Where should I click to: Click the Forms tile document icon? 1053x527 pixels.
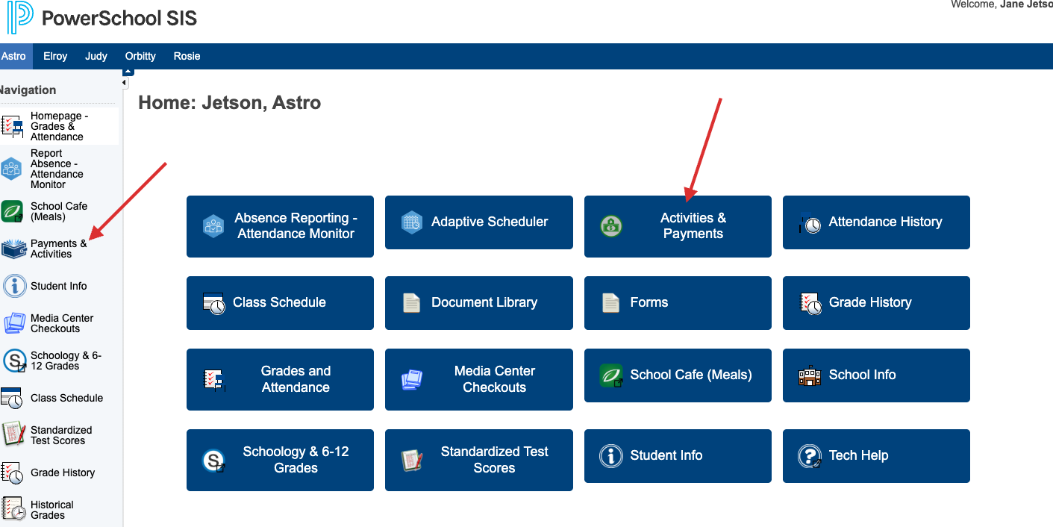611,302
